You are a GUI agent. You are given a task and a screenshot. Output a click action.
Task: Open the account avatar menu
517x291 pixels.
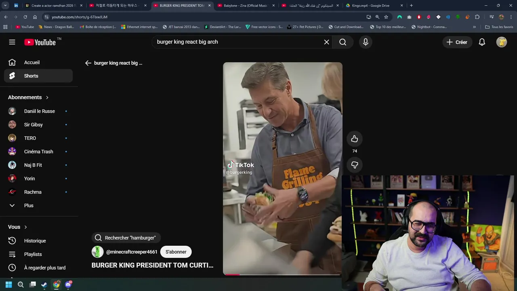click(x=501, y=42)
